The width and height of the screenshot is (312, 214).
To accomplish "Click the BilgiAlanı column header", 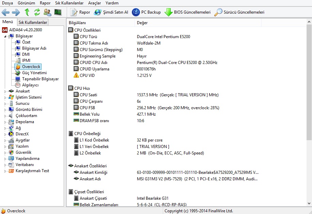I will 101,23.
